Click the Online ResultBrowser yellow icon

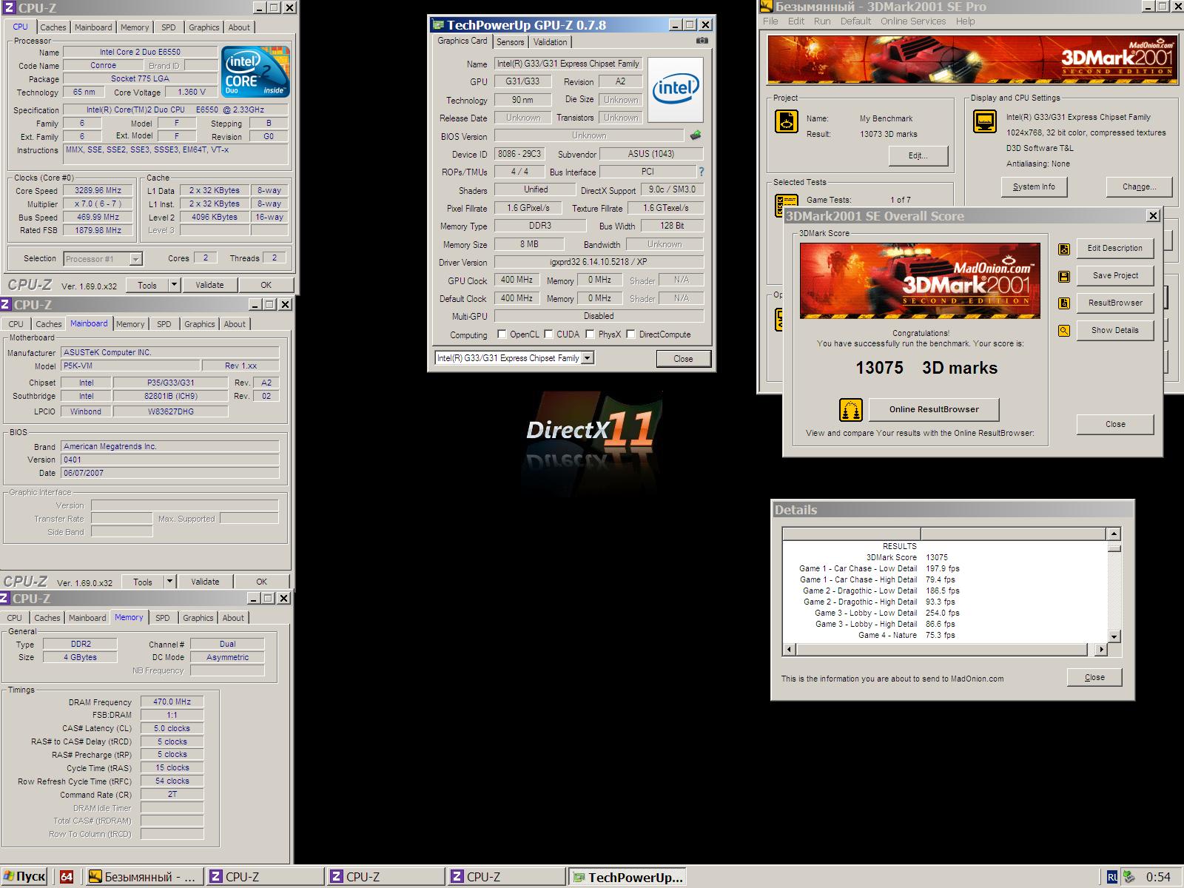tap(851, 410)
